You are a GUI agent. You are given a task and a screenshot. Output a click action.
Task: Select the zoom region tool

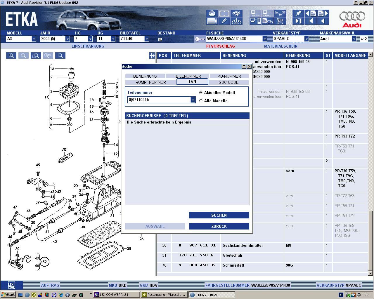click(36, 55)
